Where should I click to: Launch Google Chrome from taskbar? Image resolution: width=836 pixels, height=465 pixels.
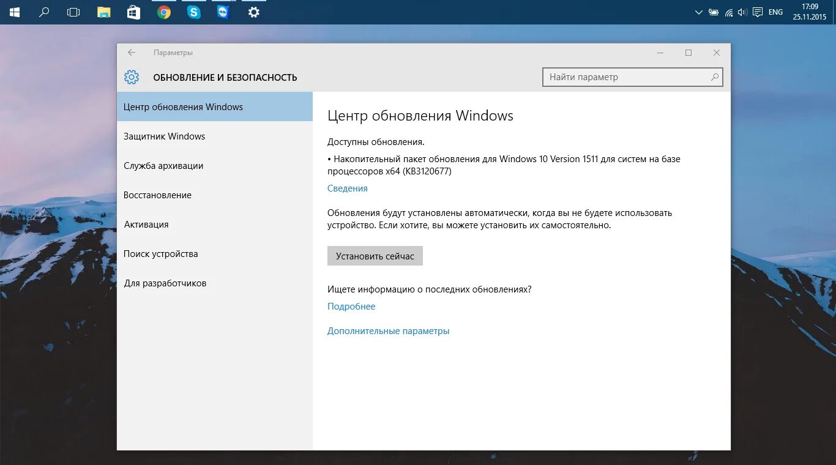[x=163, y=12]
